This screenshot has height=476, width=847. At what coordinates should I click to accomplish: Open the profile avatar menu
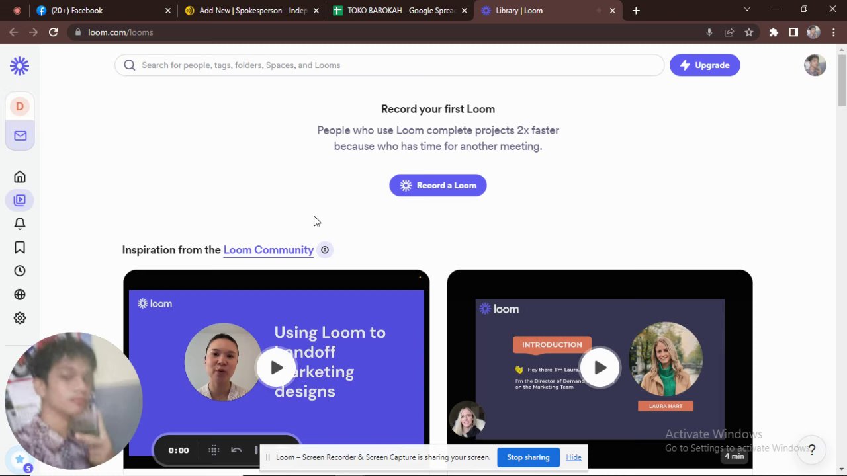tap(815, 65)
